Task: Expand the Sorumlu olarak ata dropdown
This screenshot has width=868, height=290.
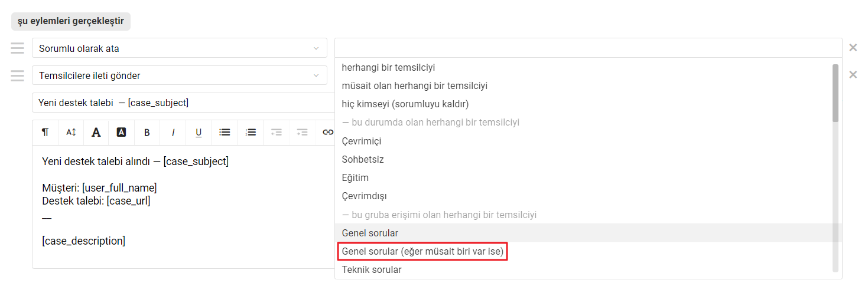Action: [x=180, y=48]
